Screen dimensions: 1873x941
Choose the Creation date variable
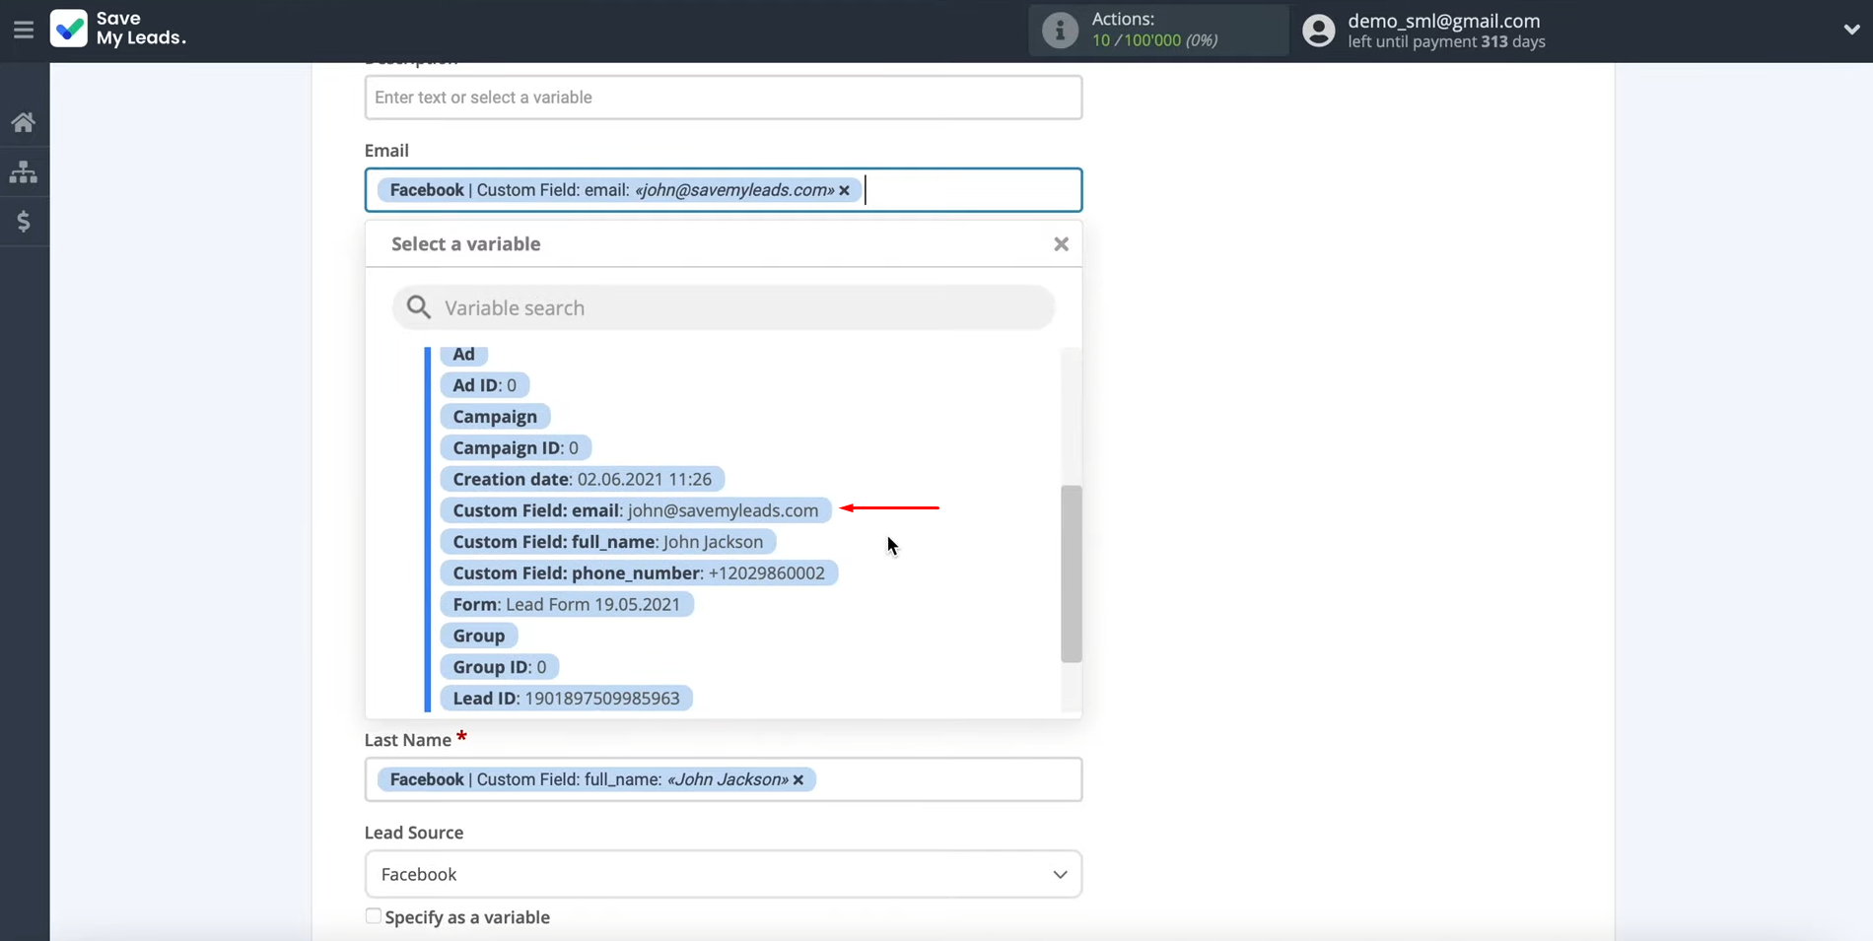(x=582, y=480)
